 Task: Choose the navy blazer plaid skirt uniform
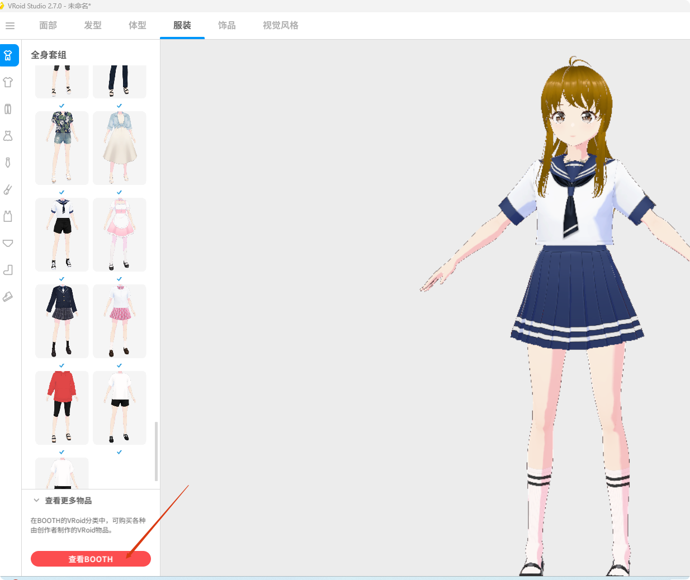[62, 321]
